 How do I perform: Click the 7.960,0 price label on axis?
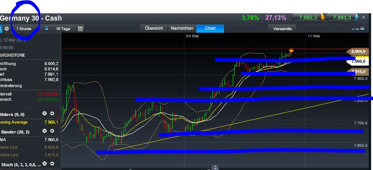358,62
